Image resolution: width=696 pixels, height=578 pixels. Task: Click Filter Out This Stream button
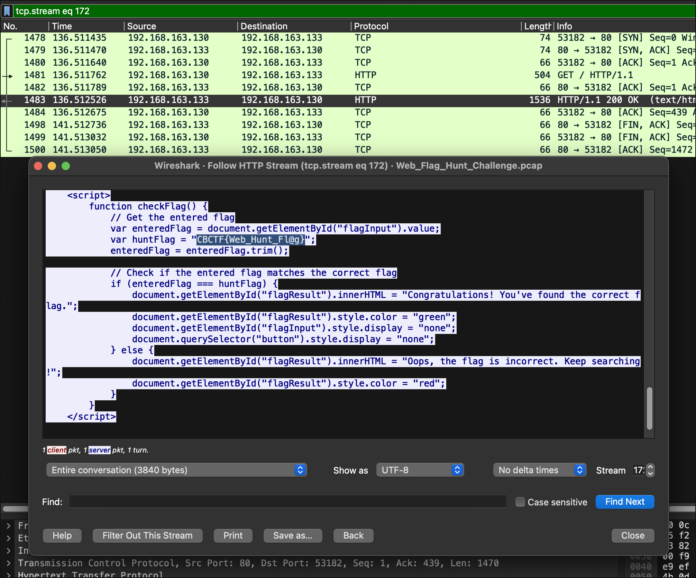coord(147,535)
